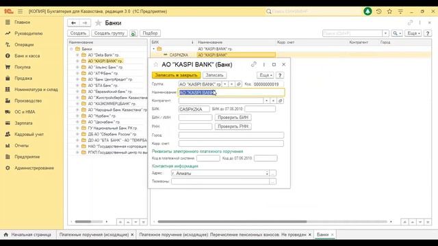Screen dimensions: 438x246
Task: Open help question mark in Банки toolbar
Action: tap(427, 33)
